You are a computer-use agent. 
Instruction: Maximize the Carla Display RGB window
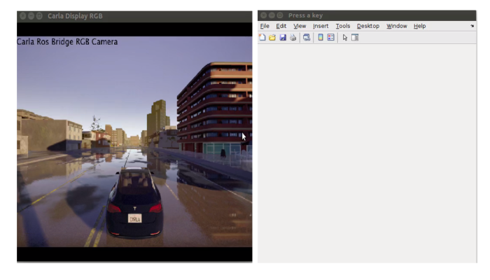click(39, 16)
